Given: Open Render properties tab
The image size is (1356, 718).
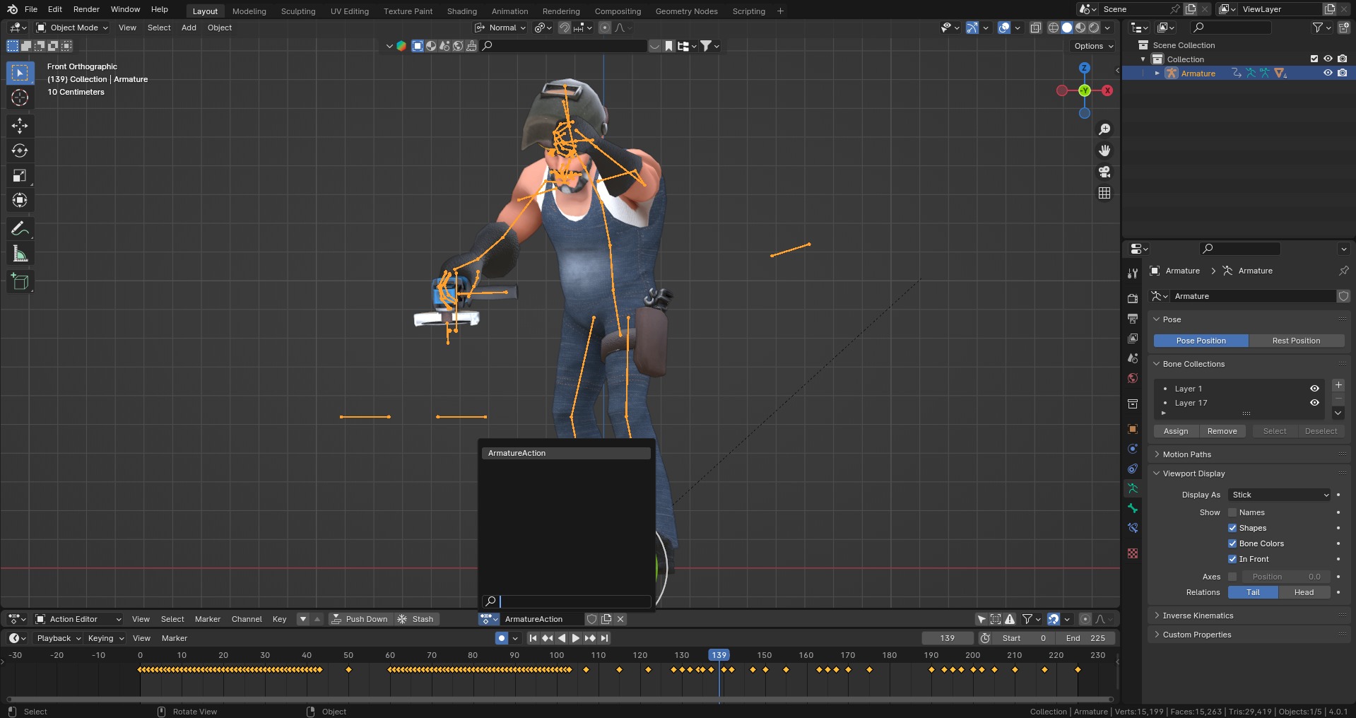Looking at the screenshot, I should tap(1133, 298).
